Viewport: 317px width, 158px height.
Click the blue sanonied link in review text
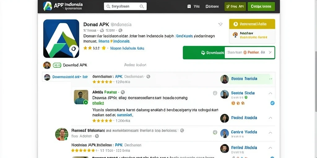coord(125,115)
